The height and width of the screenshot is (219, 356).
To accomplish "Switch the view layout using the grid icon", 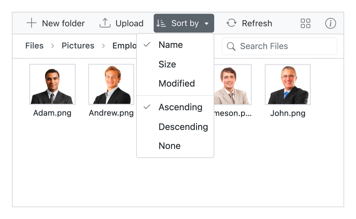I will (305, 23).
